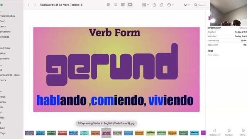Click the Edit Tags toolbar icon
Image resolution: width=247 pixels, height=139 pixels.
161,5
